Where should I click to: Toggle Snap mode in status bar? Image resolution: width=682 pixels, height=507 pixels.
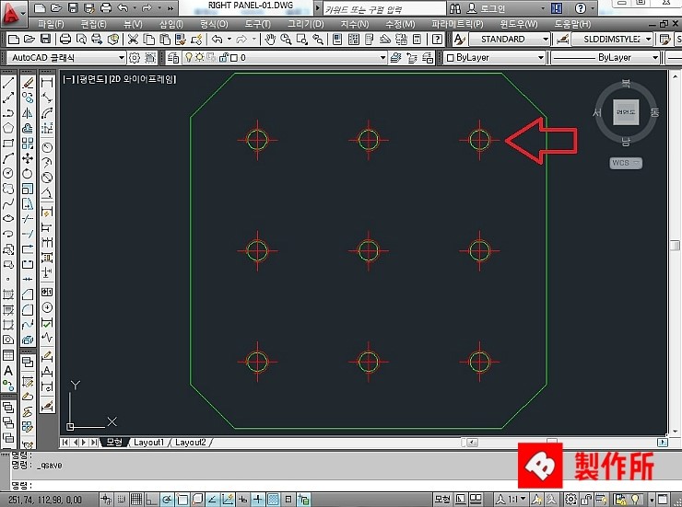point(122,500)
